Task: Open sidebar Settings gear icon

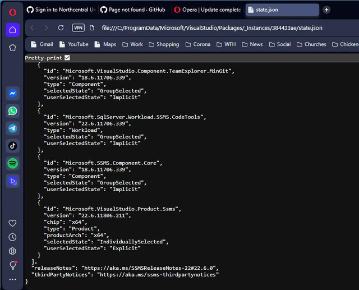Action: pos(12,251)
